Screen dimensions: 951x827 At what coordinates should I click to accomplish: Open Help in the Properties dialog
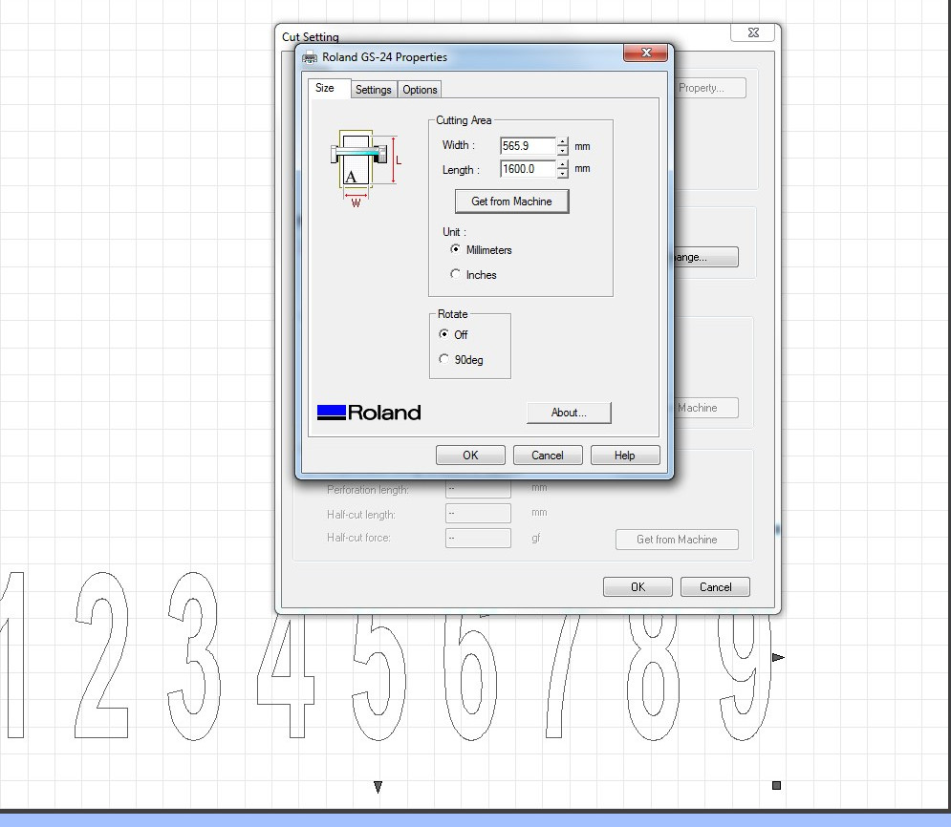coord(625,455)
